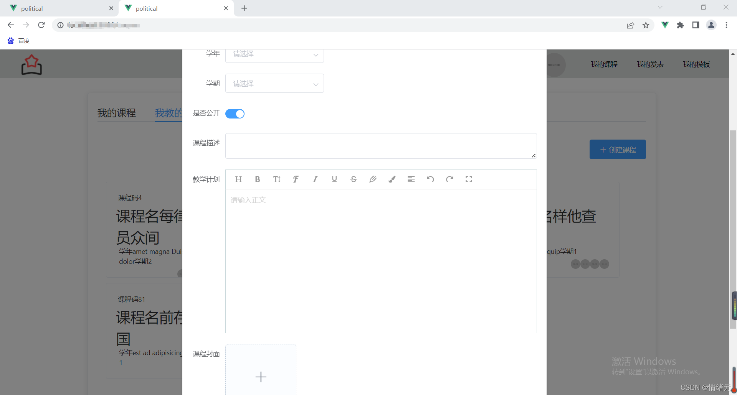This screenshot has height=395, width=737.
Task: Reload the current page
Action: coord(41,25)
